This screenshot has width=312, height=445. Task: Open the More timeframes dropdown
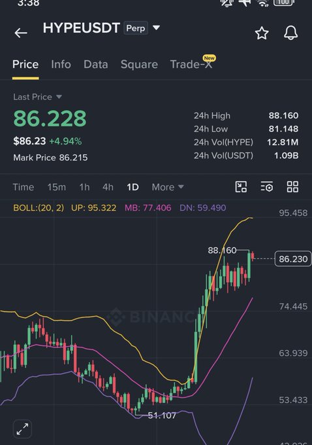click(x=168, y=187)
